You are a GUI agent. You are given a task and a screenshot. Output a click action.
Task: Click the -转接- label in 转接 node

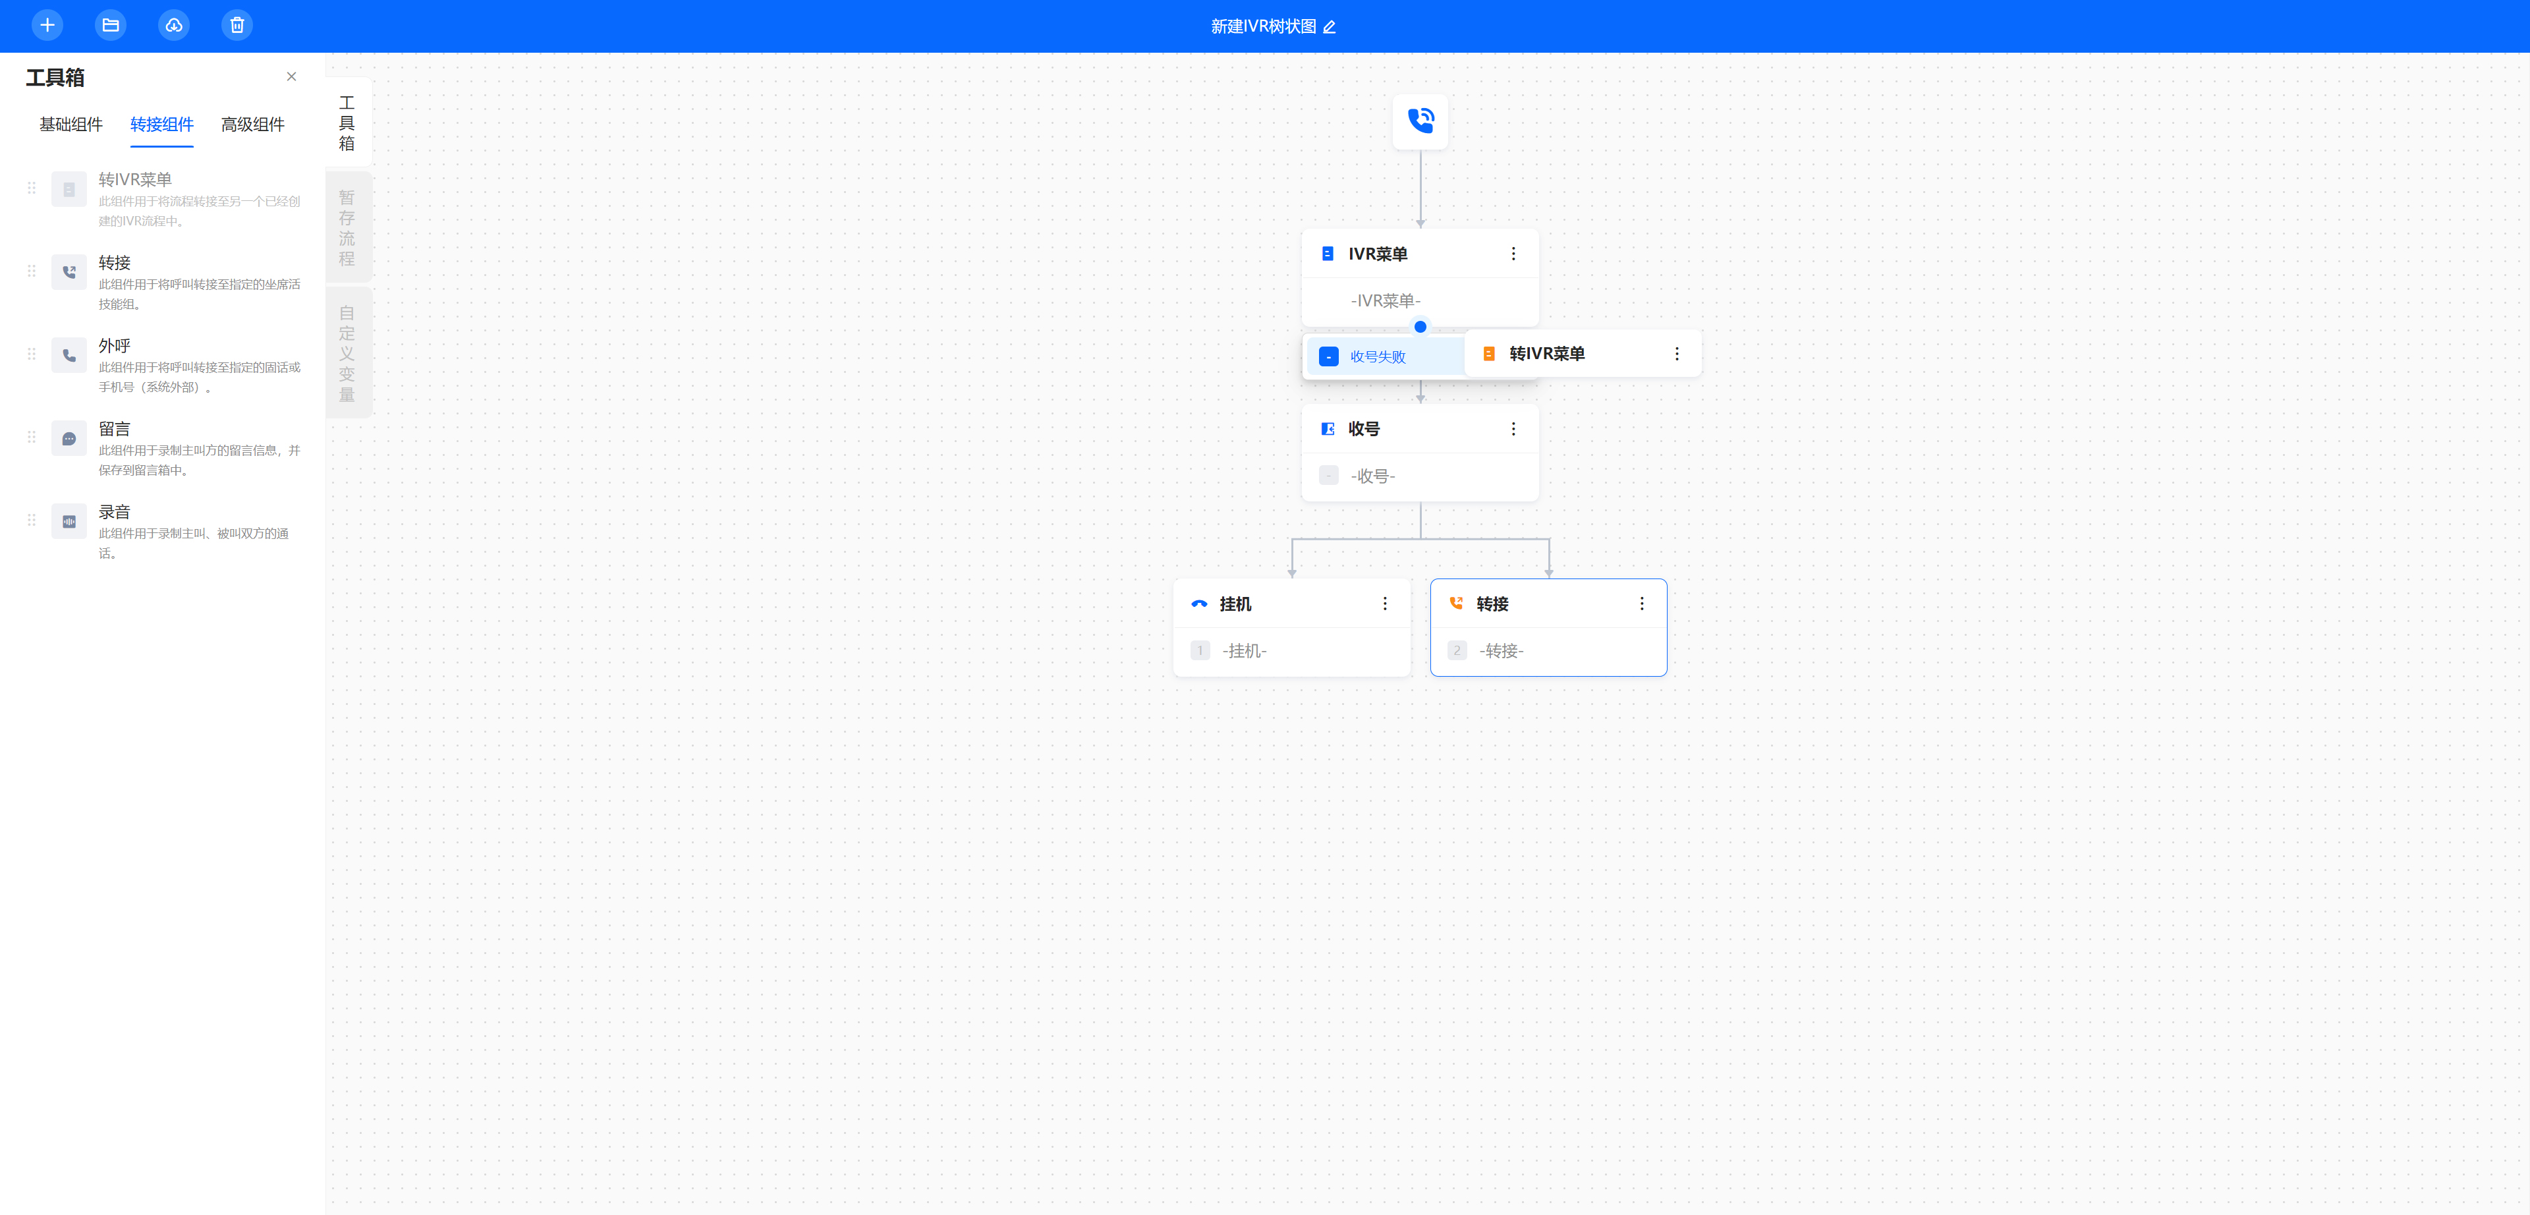(1501, 651)
